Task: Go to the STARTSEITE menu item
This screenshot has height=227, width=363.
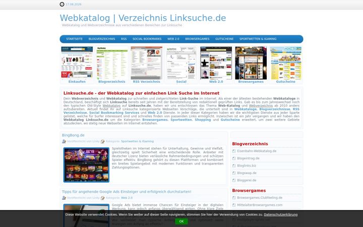Action: [x=74, y=39]
